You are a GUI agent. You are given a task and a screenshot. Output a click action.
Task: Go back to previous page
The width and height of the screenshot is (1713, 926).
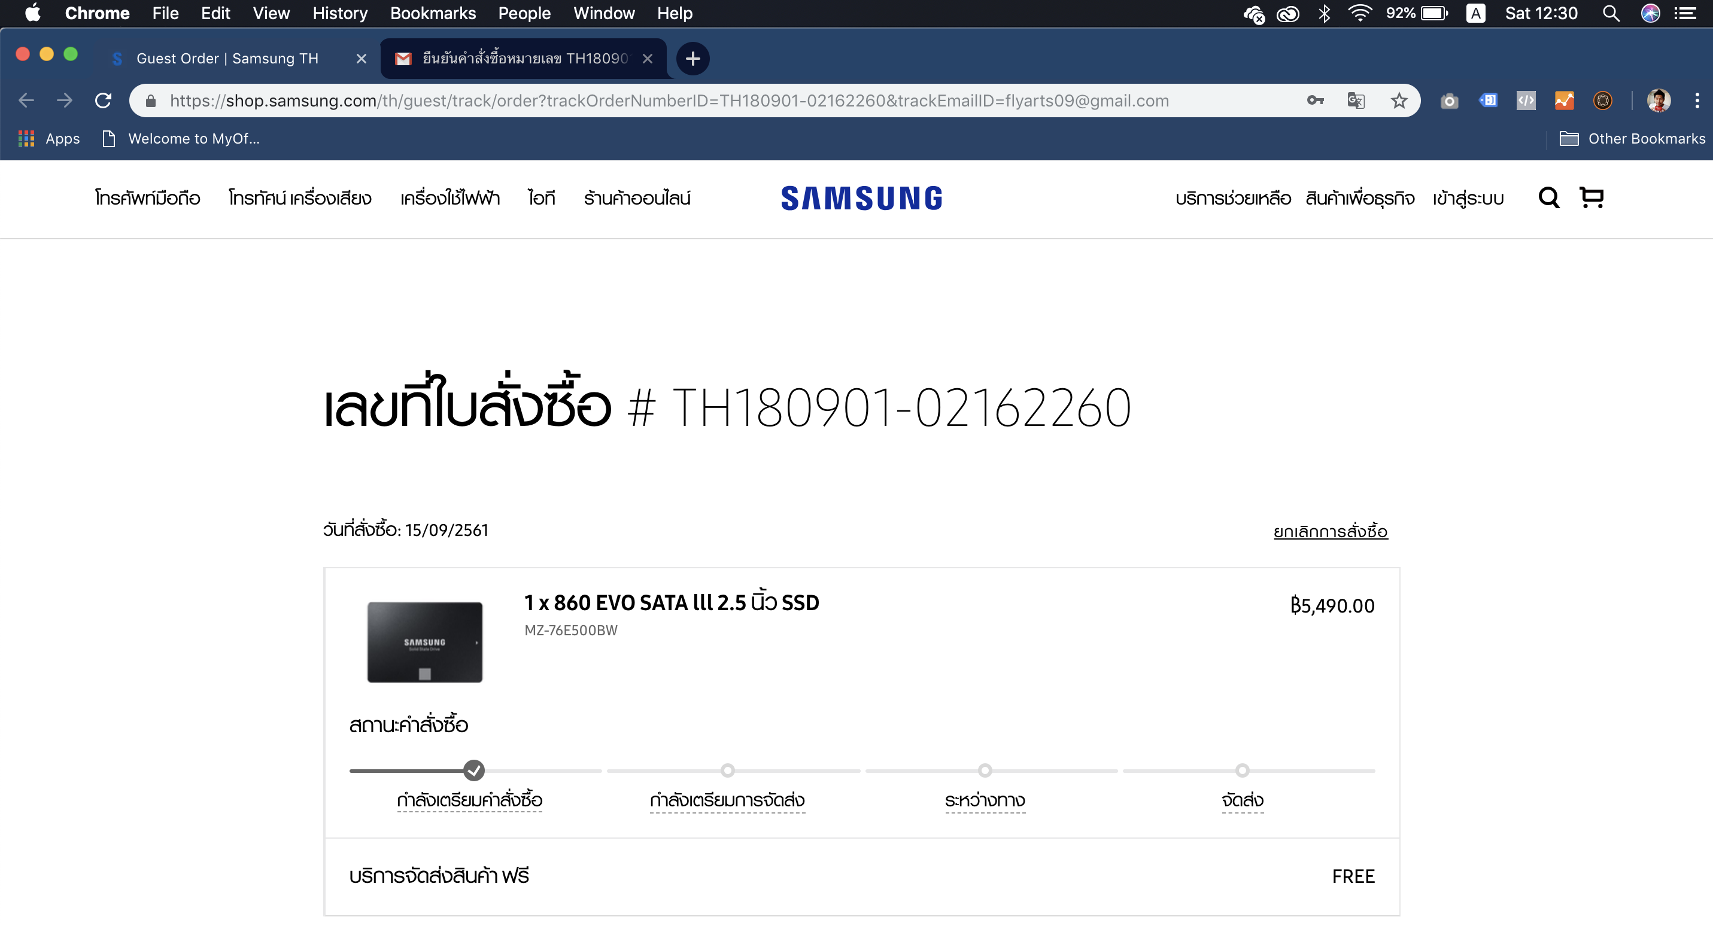26,100
